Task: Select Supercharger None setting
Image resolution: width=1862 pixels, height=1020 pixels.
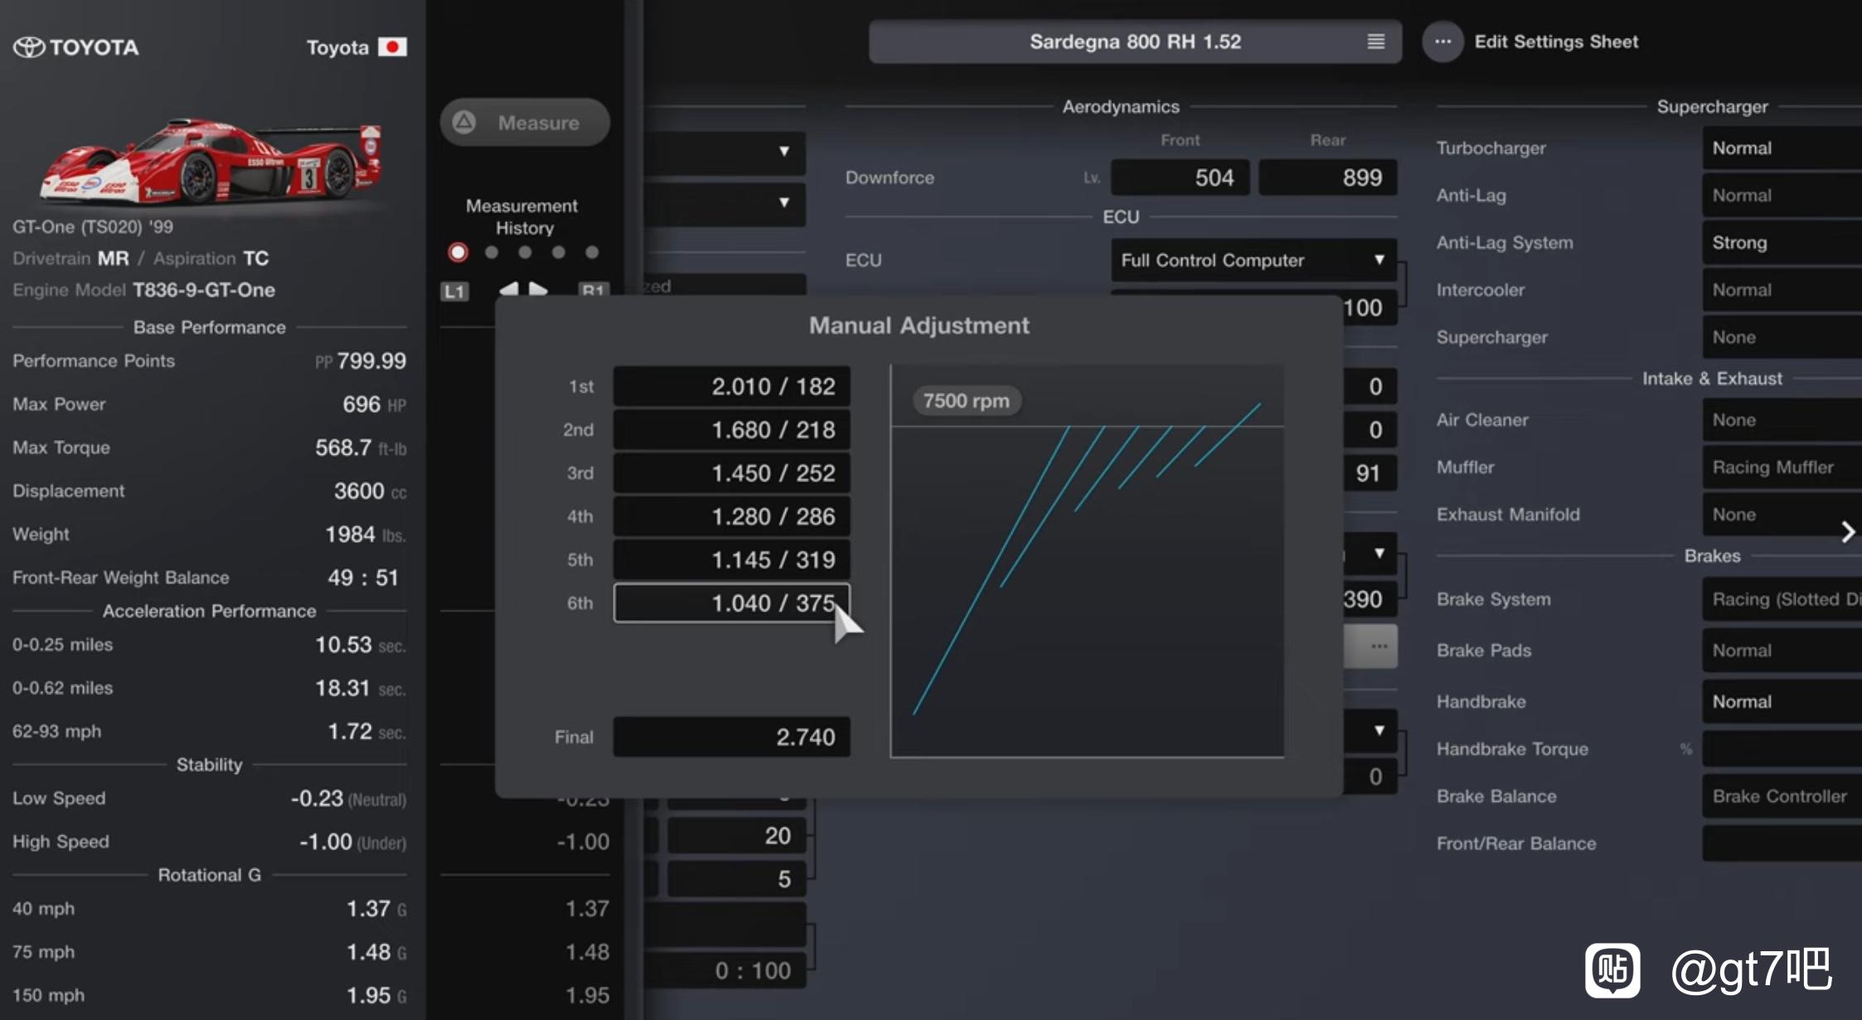Action: tap(1782, 337)
